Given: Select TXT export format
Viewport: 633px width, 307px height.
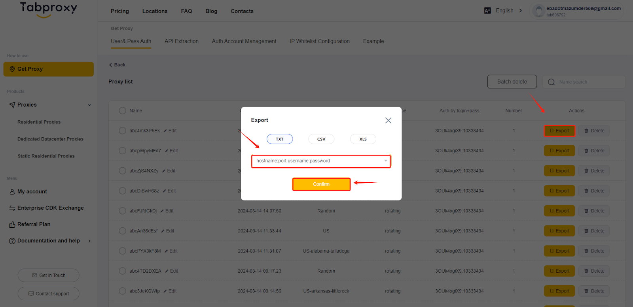Looking at the screenshot, I should point(280,139).
